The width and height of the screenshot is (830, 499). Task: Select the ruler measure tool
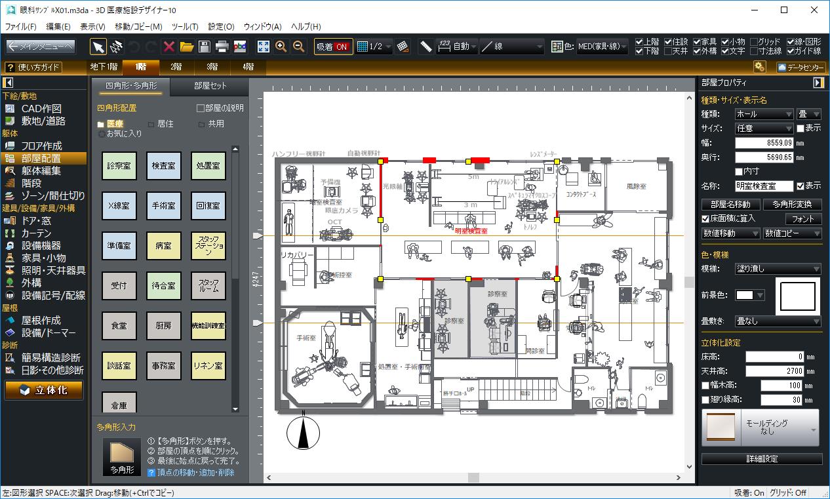point(426,47)
